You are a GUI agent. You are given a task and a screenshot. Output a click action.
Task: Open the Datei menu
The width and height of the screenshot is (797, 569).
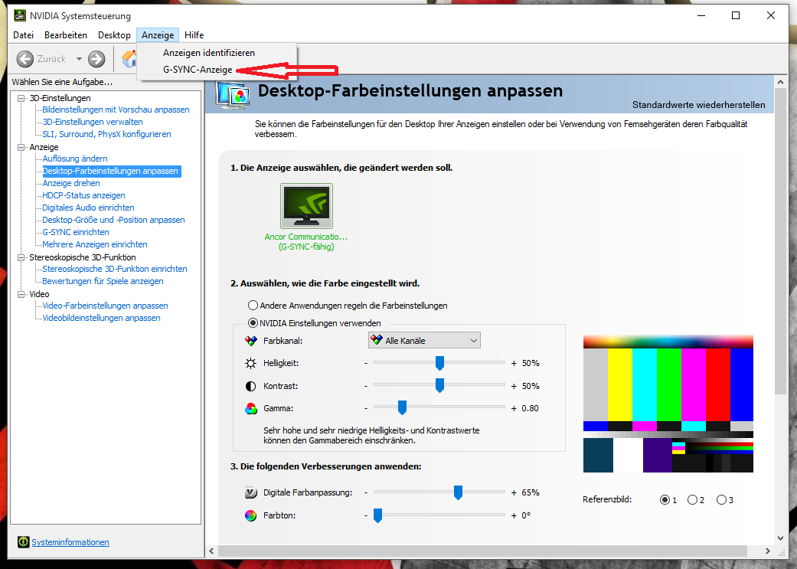[x=24, y=35]
